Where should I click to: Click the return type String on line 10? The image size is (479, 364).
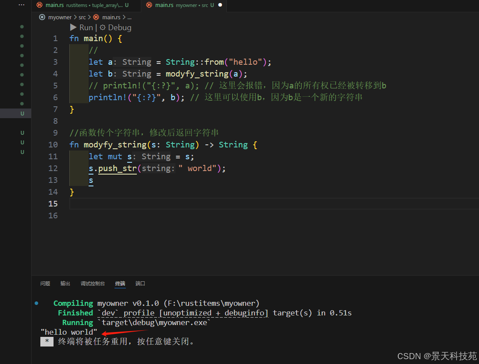pyautogui.click(x=233, y=145)
